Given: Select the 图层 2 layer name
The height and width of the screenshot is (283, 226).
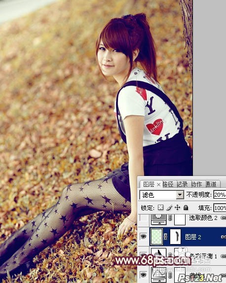Looking at the screenshot, I should tap(193, 237).
